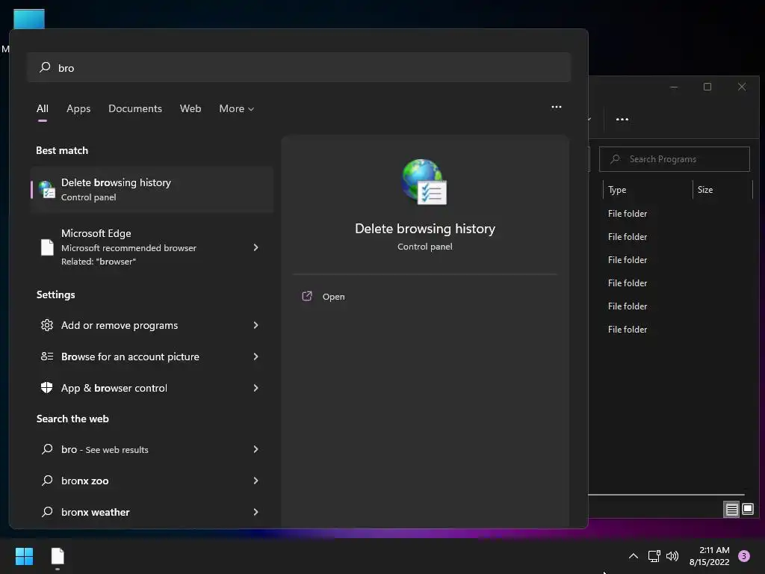Open Add or remove programs setting
765x574 pixels.
click(152, 325)
